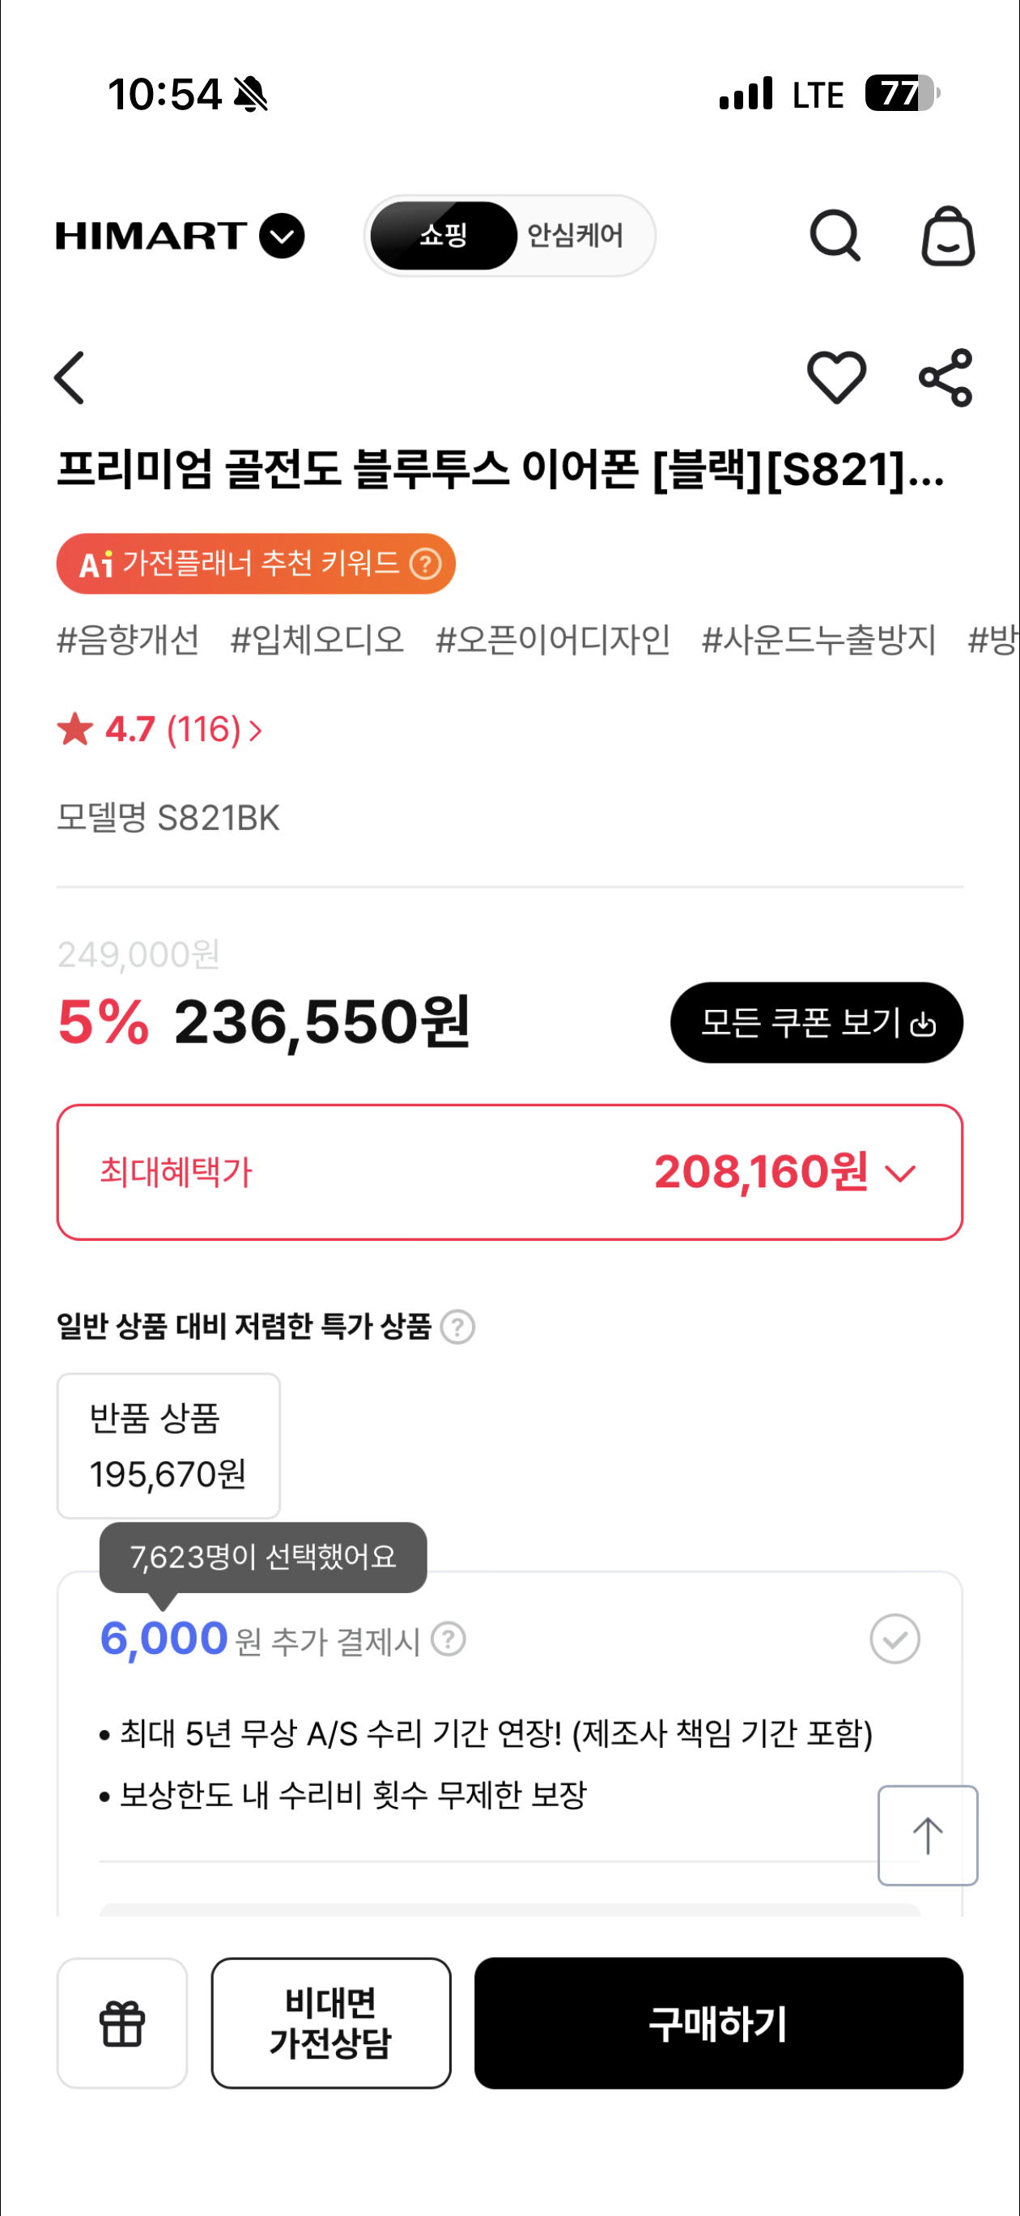Open reviews via 4.7 (116) rating

[159, 730]
